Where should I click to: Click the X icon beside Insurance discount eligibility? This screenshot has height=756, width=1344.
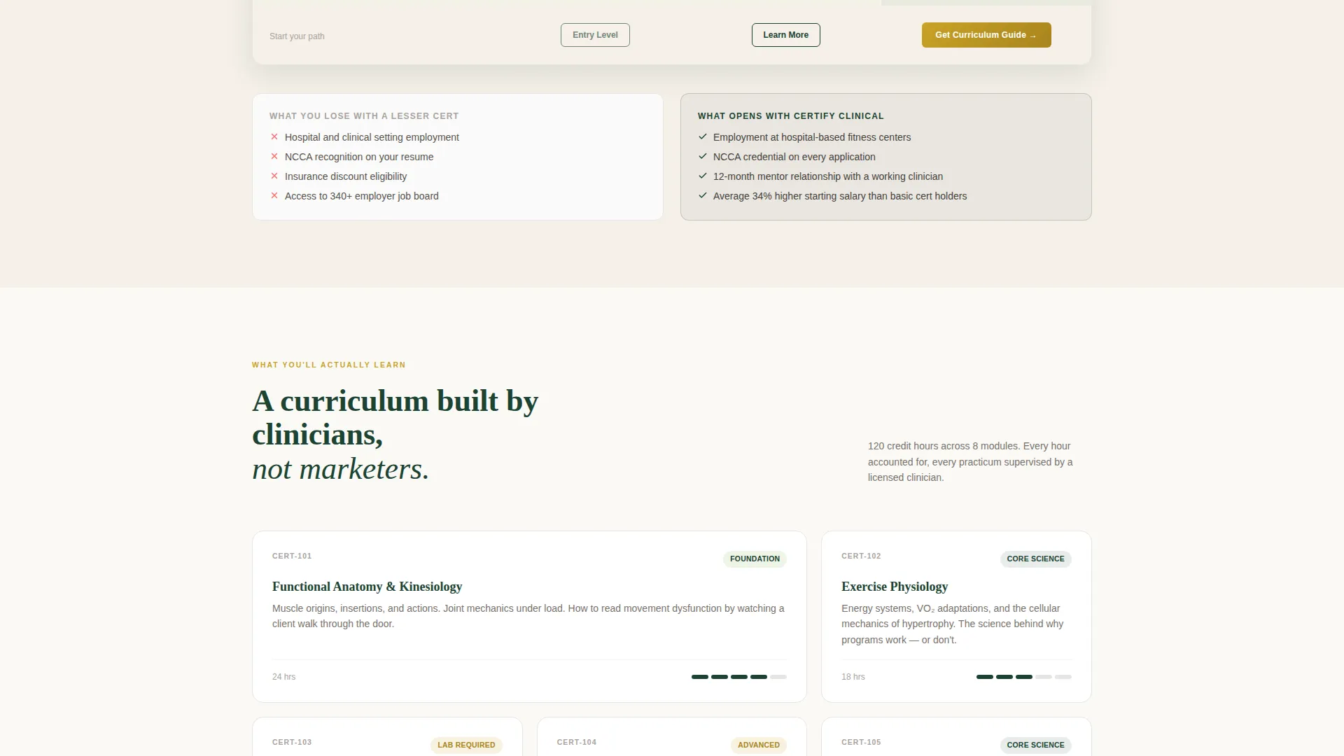[274, 176]
